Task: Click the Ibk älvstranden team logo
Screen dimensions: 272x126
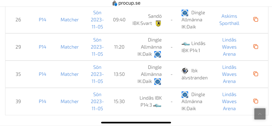Action: coord(185,71)
